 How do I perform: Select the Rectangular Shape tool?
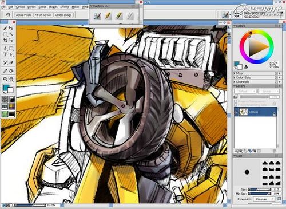pyautogui.click(x=11, y=49)
